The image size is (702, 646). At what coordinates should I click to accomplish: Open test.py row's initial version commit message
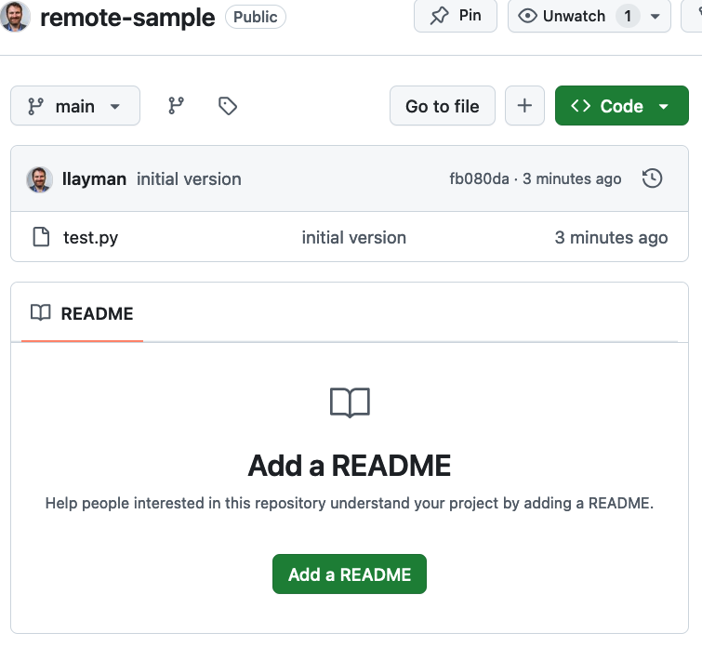(x=353, y=238)
